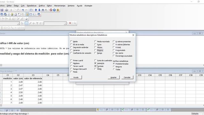Image resolution: width=204 pixels, height=115 pixels.
Task: Open the Datos menu
Action: 16,6
